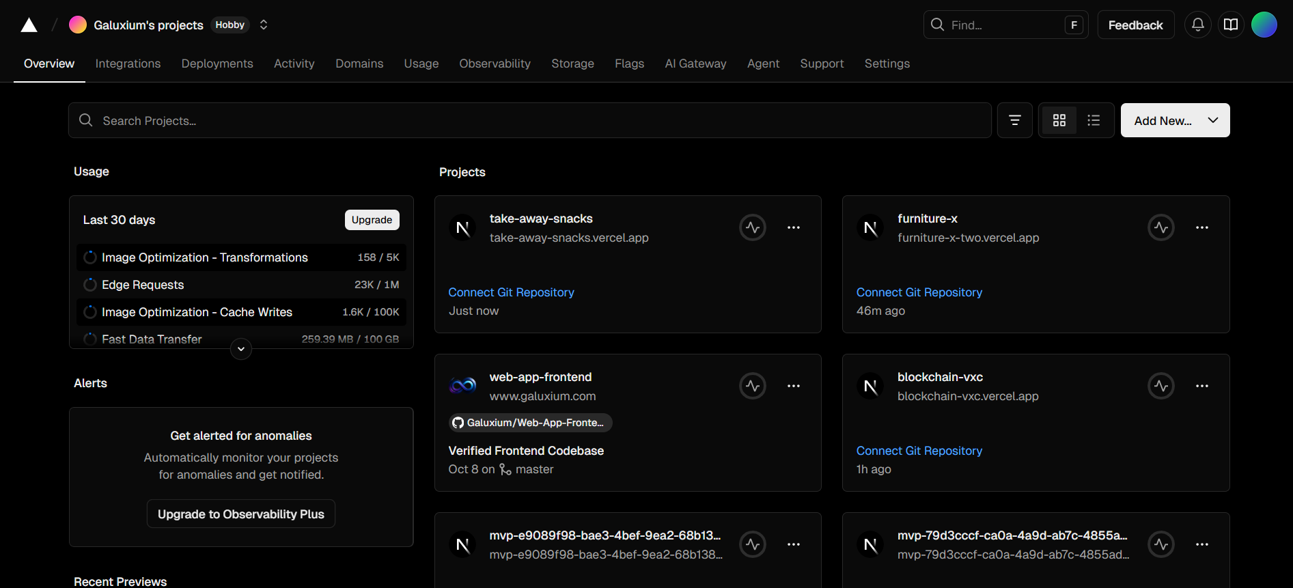
Task: Open the Agent tab
Action: pyautogui.click(x=763, y=64)
